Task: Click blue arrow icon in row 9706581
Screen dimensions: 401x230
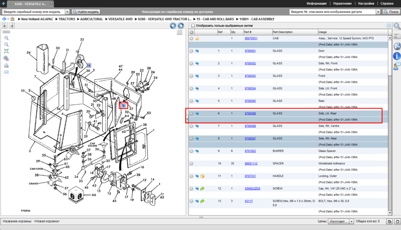Action: tap(197, 51)
